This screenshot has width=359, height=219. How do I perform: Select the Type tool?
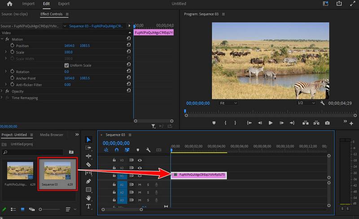[88, 206]
